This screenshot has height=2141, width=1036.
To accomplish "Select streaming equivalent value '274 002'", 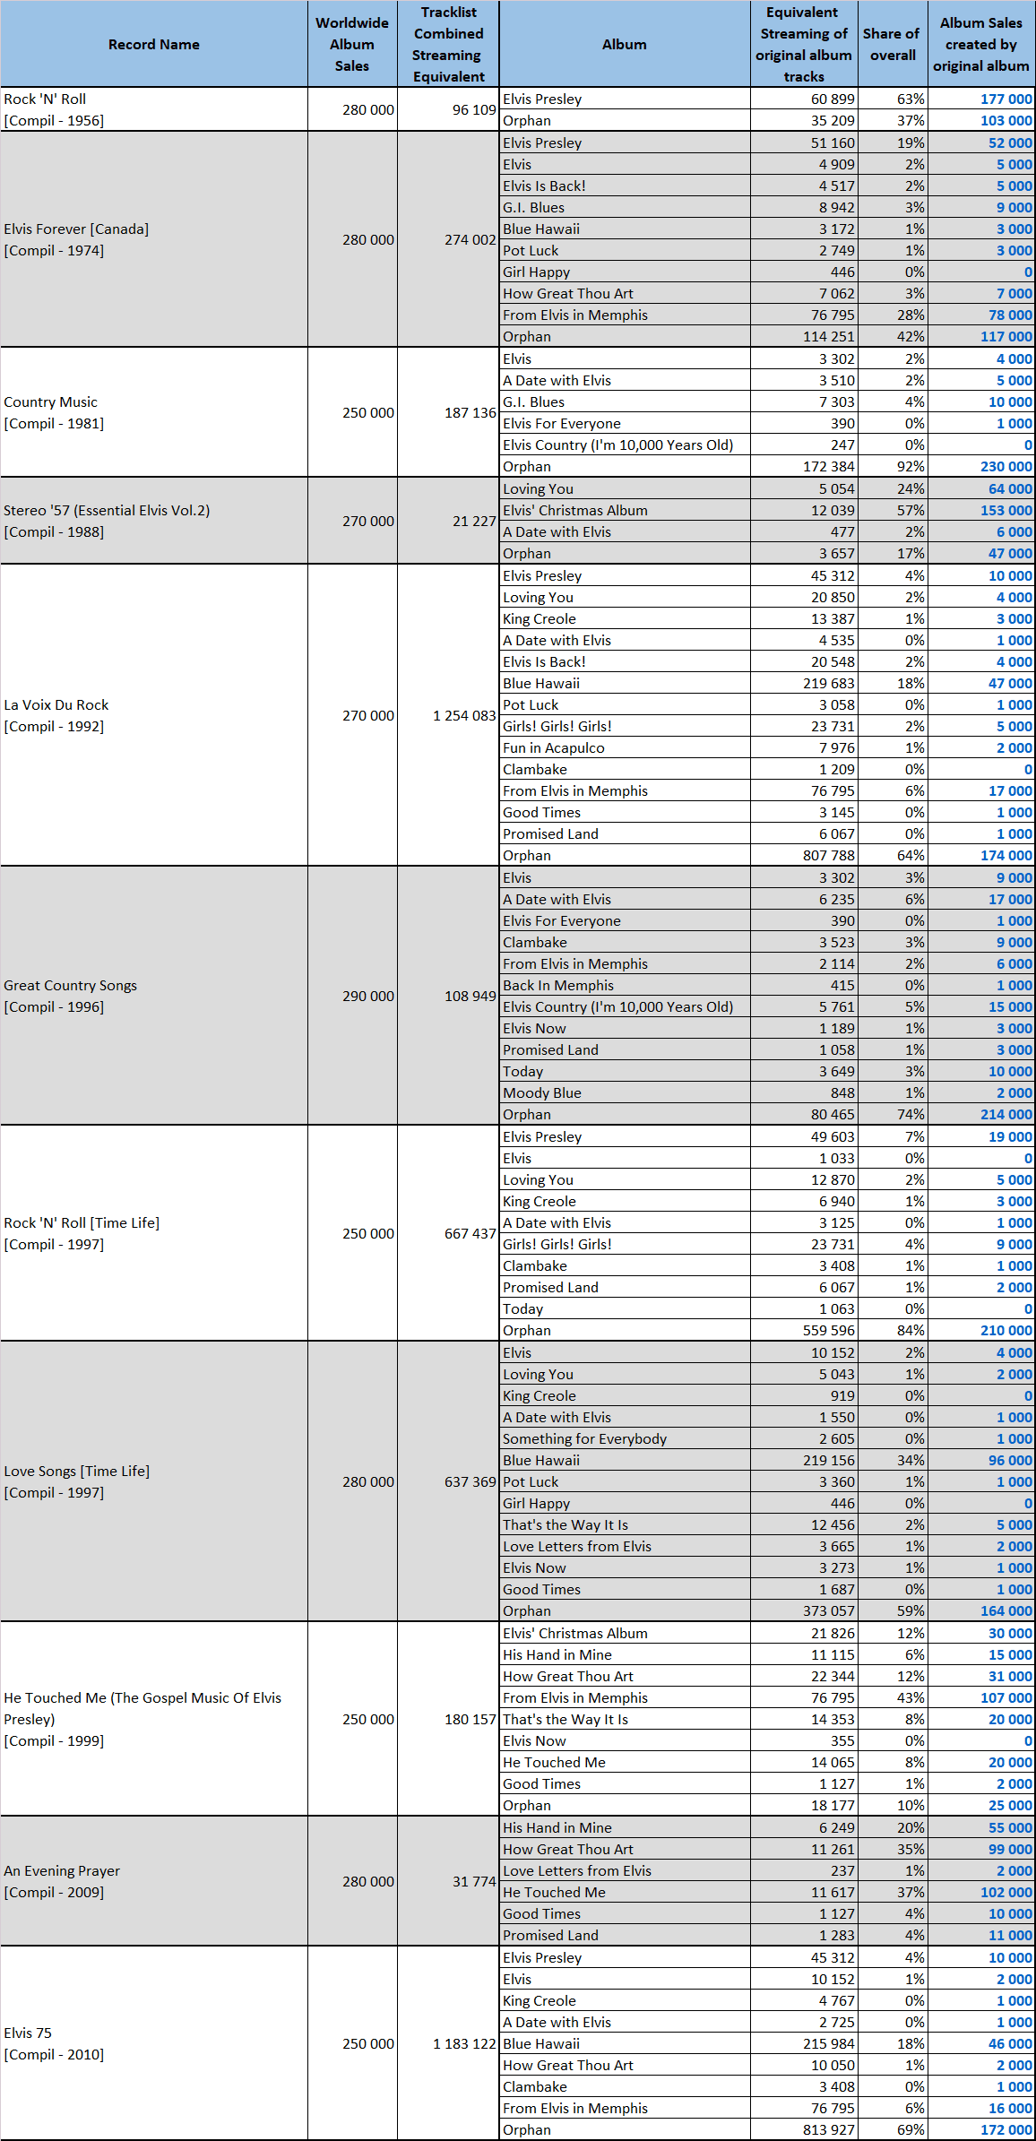I will [471, 239].
